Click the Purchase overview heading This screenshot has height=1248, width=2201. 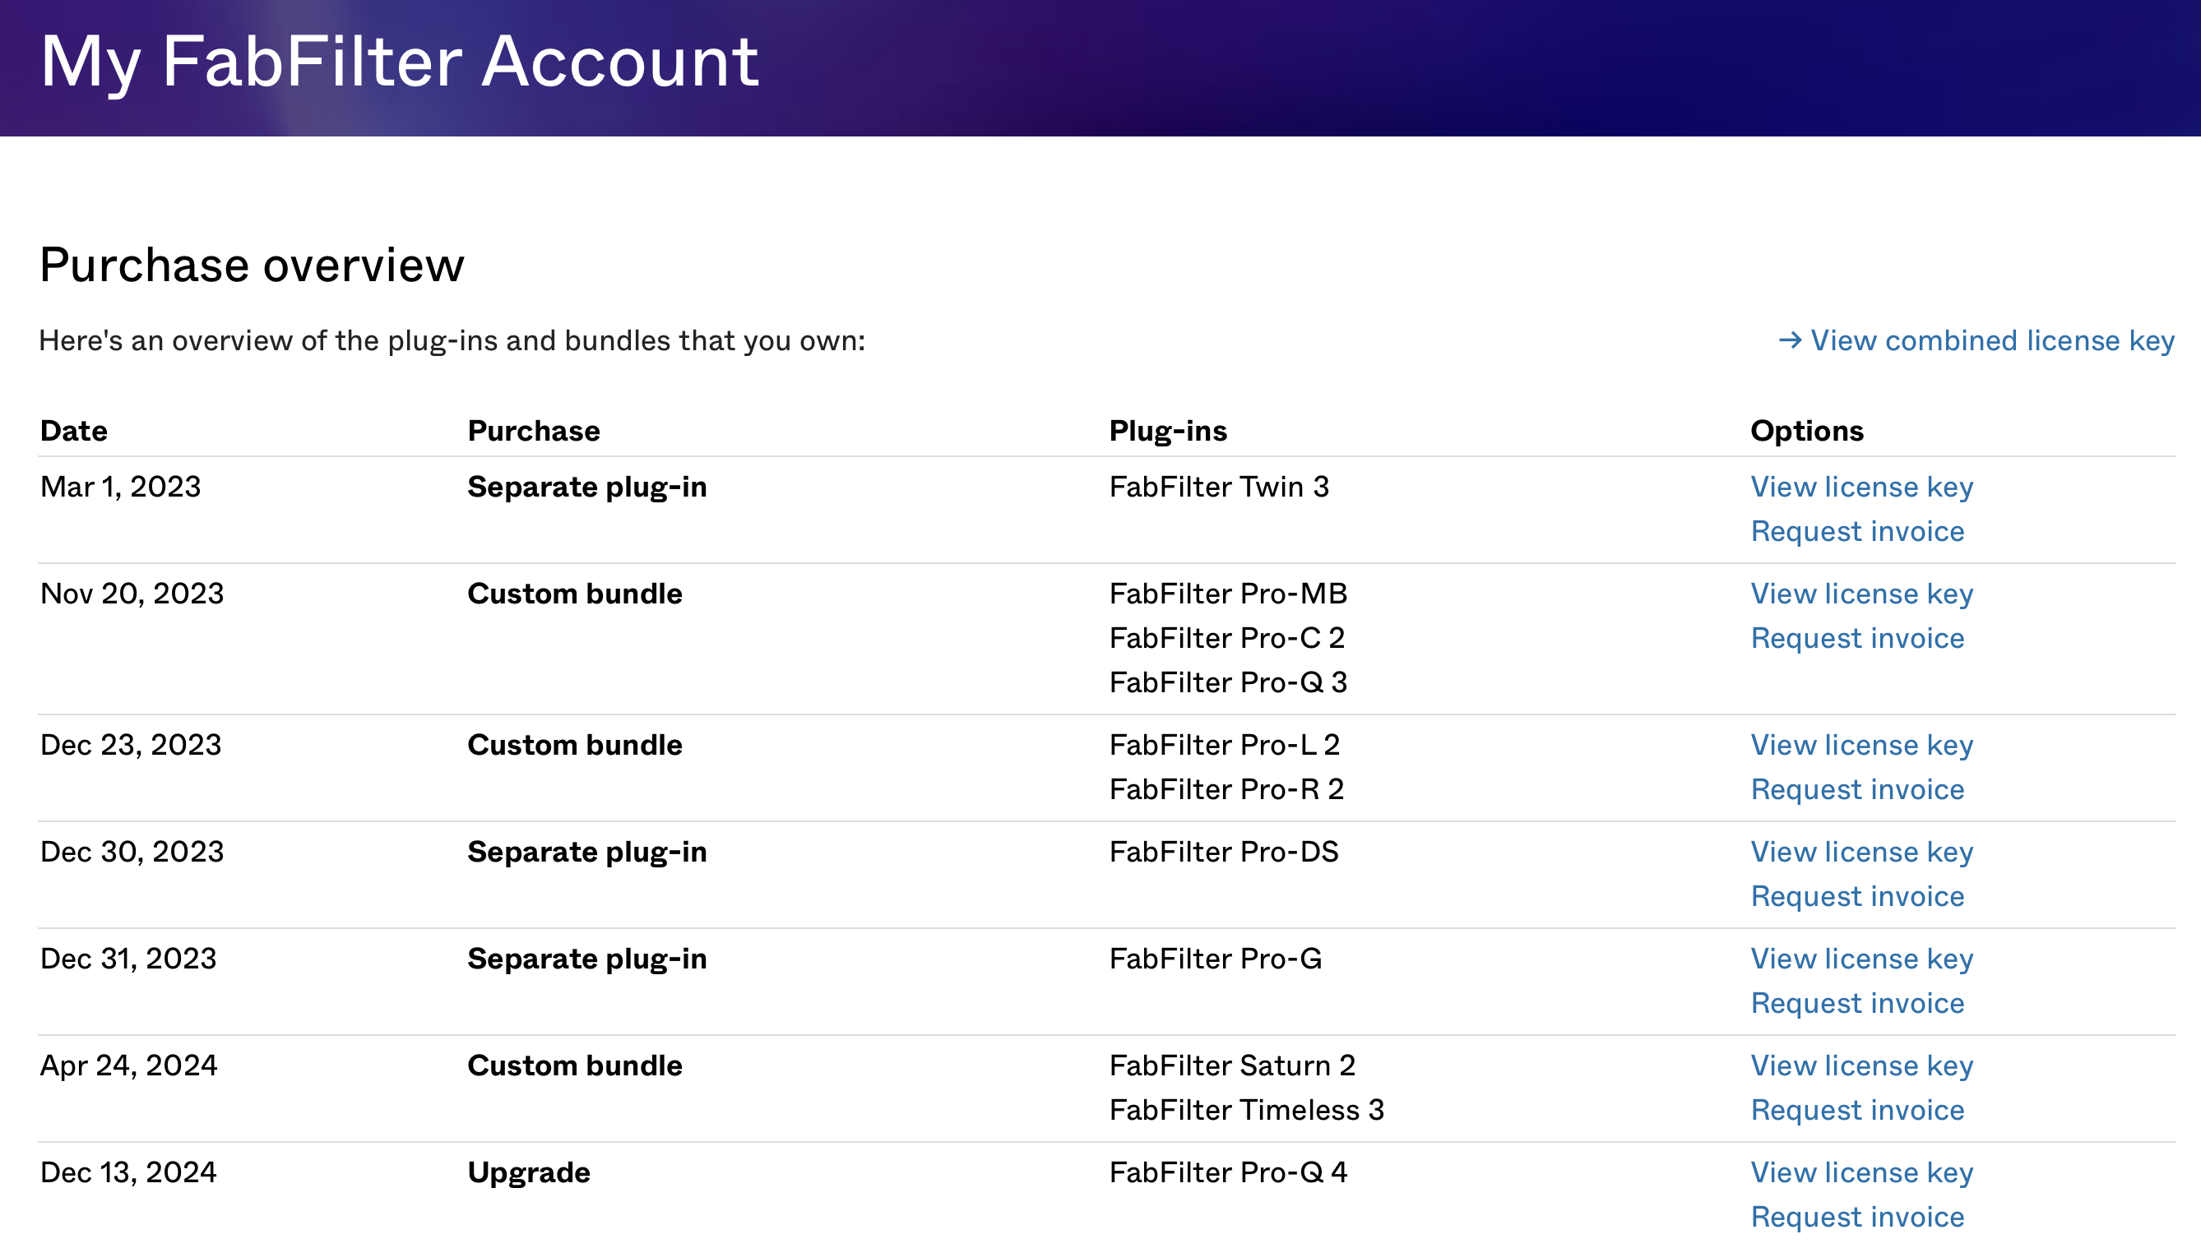tap(251, 265)
